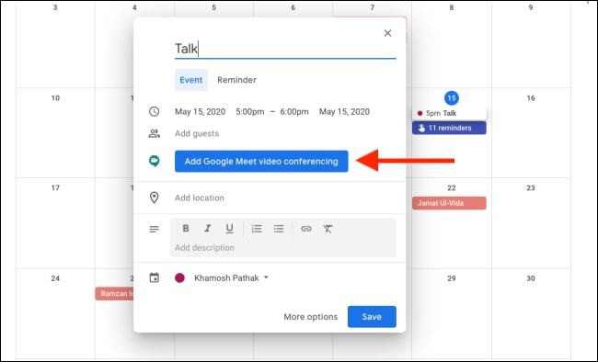Click the Add guests field

click(285, 133)
